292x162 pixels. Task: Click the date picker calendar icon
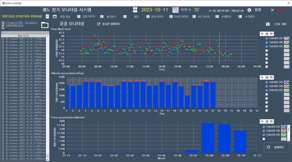pos(175,10)
